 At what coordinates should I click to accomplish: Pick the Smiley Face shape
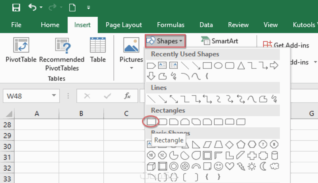coord(219,165)
